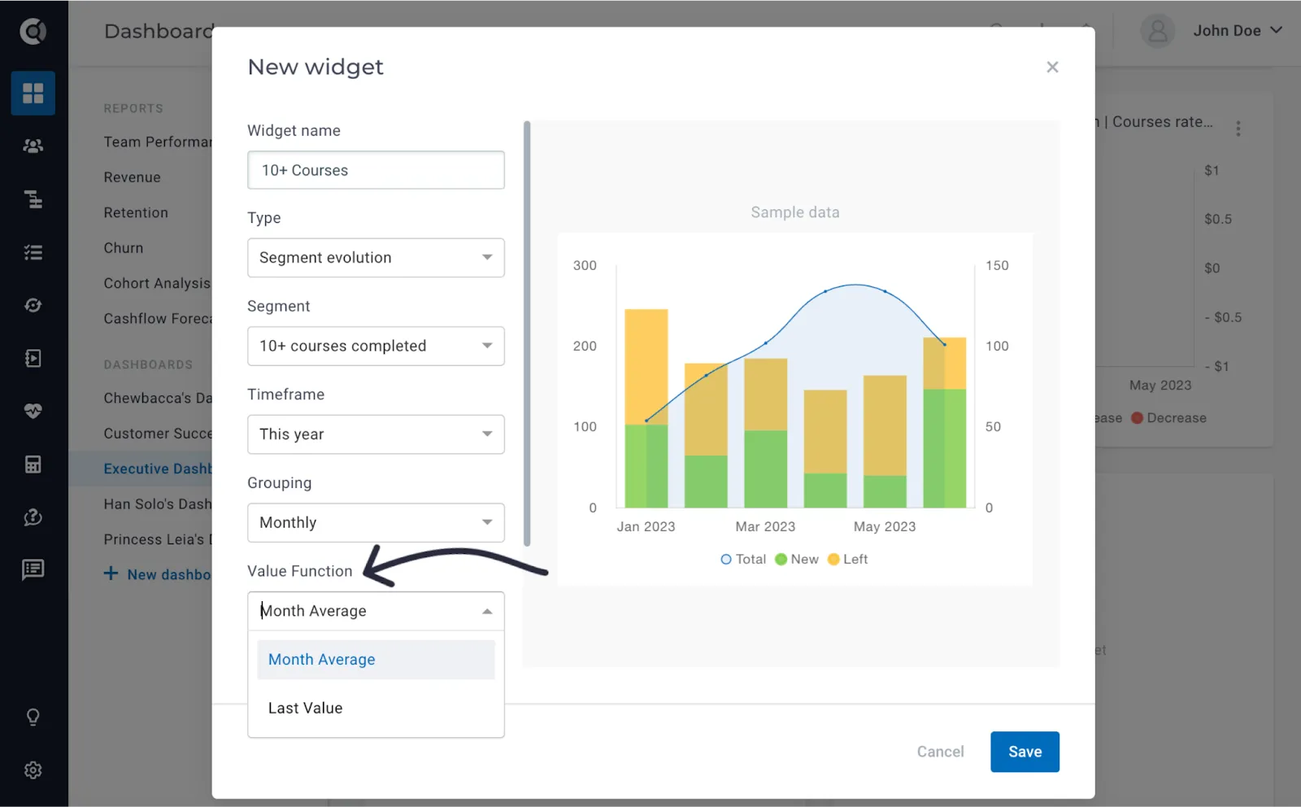The width and height of the screenshot is (1301, 807).
Task: Open the Grouping dropdown
Action: click(376, 523)
